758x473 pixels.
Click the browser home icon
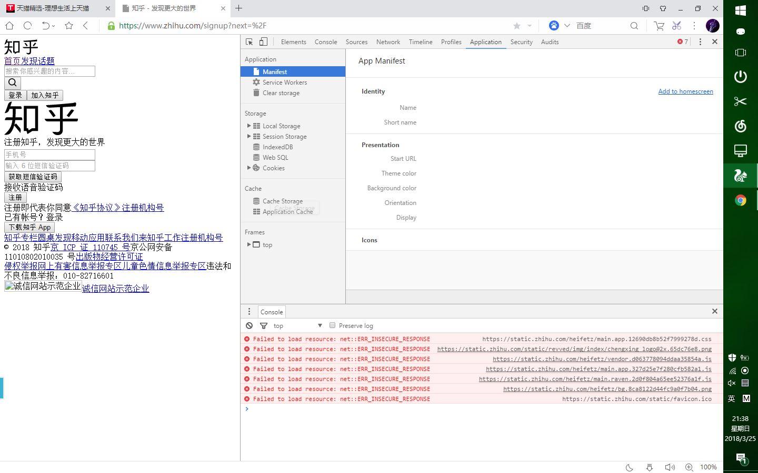(9, 26)
